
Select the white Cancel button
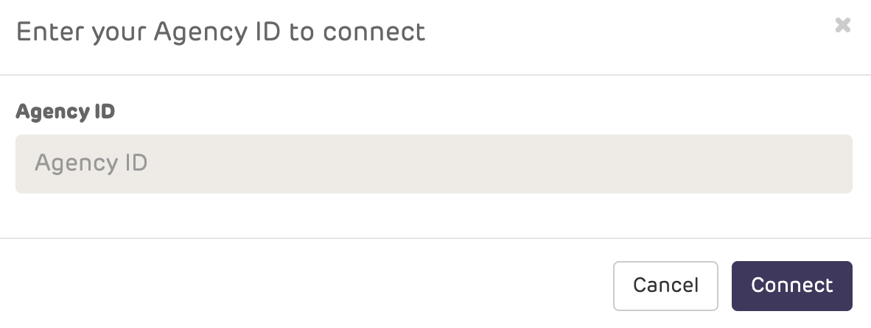coord(665,285)
